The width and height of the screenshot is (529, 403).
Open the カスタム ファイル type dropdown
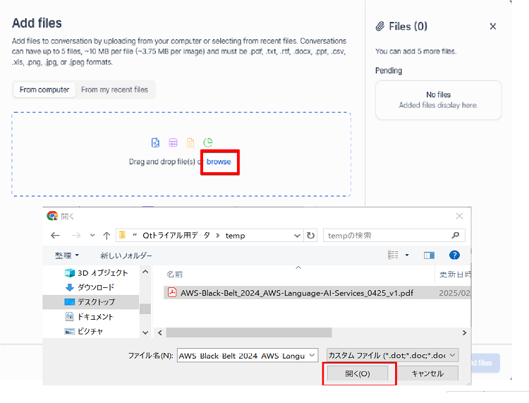(x=393, y=355)
